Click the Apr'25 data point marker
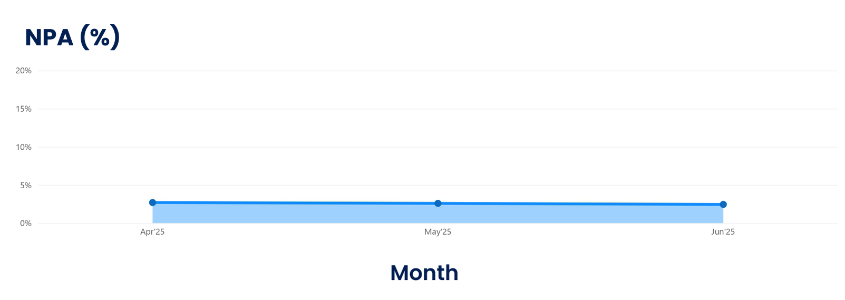Screen dimensions: 845x300 pyautogui.click(x=152, y=202)
